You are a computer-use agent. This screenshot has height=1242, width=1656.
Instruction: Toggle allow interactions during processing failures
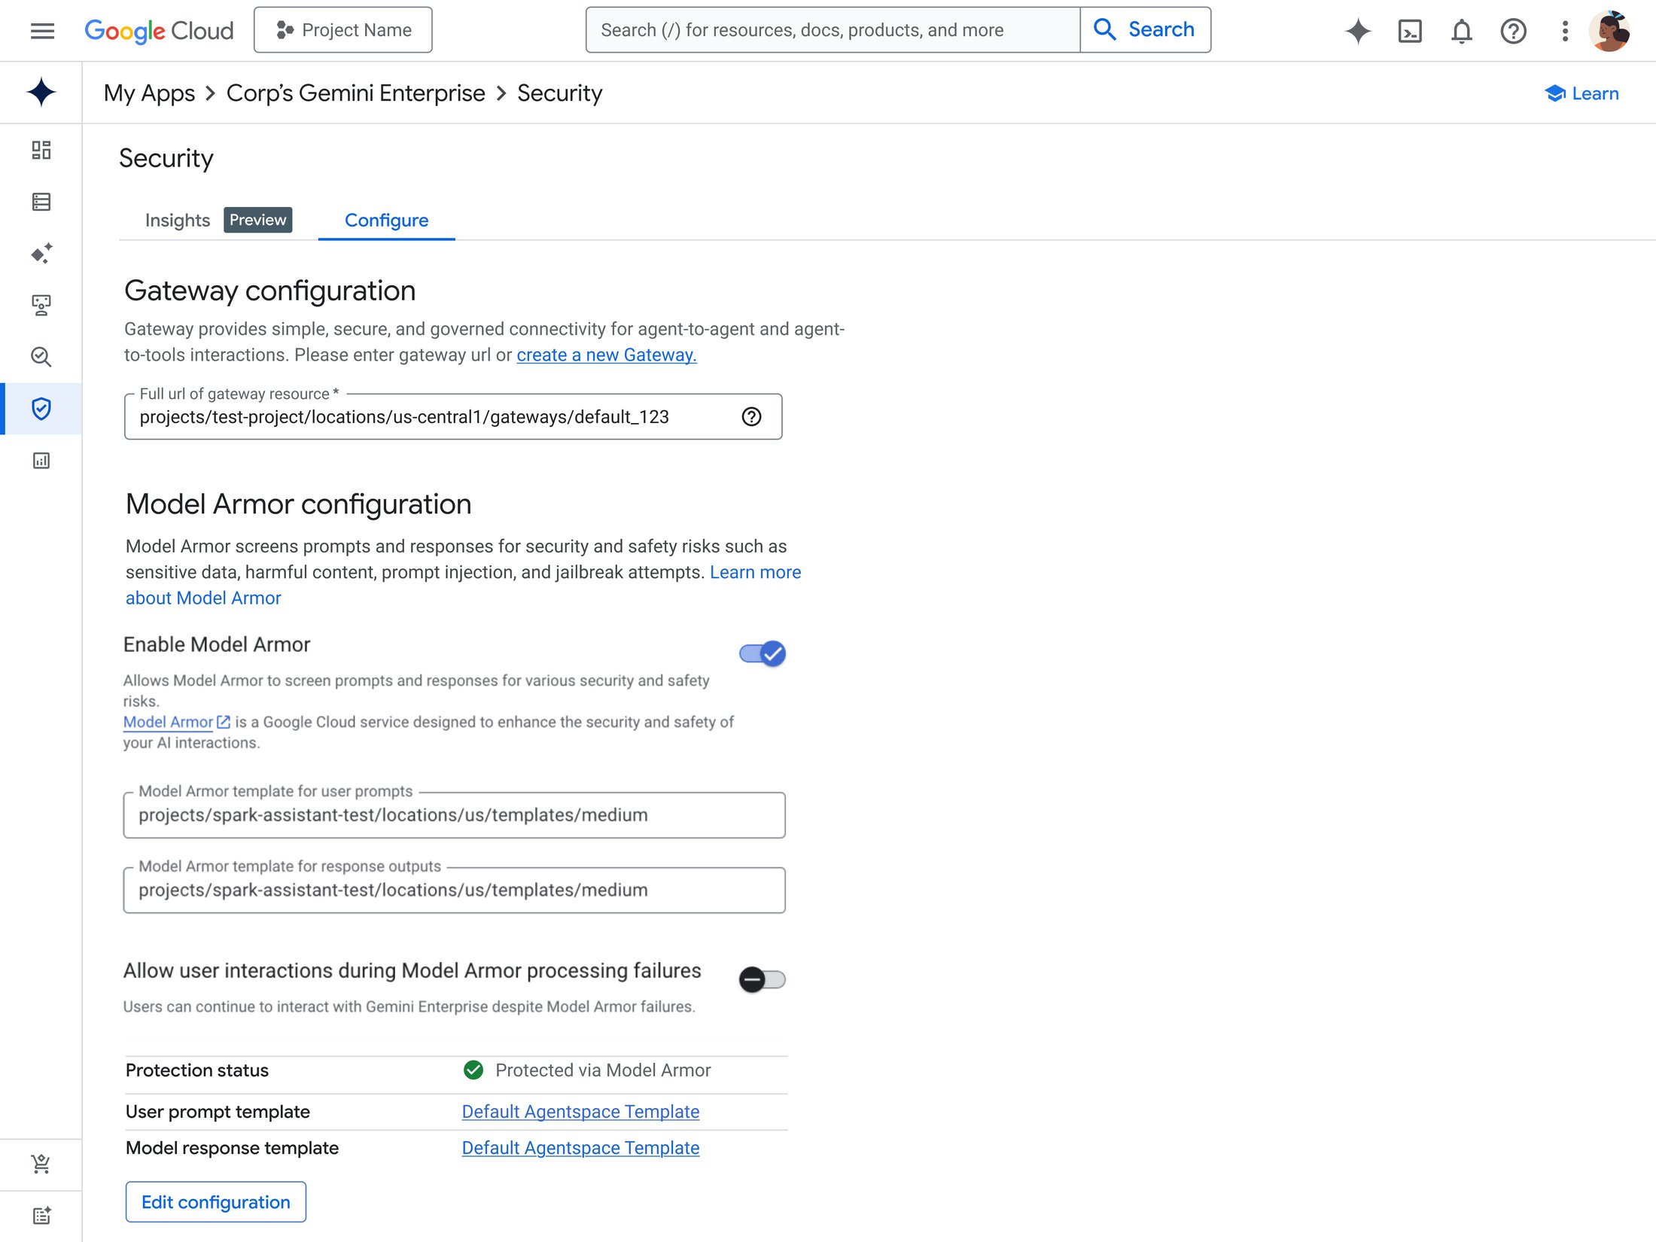click(762, 979)
